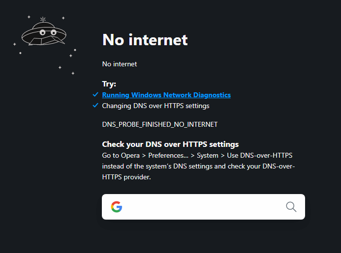Select the Changing DNS over HTTPS settings suggestion
The width and height of the screenshot is (341, 253).
point(155,106)
